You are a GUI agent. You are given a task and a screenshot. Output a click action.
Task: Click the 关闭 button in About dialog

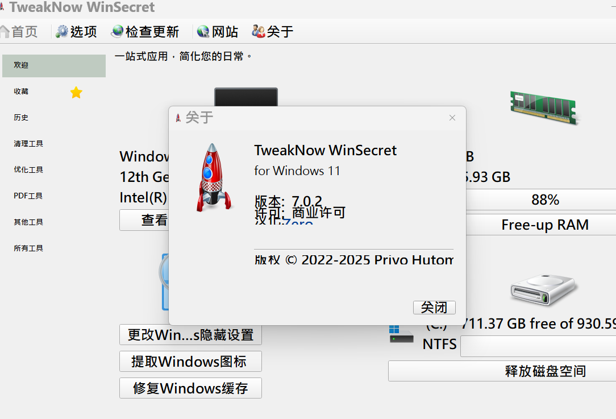tap(434, 308)
